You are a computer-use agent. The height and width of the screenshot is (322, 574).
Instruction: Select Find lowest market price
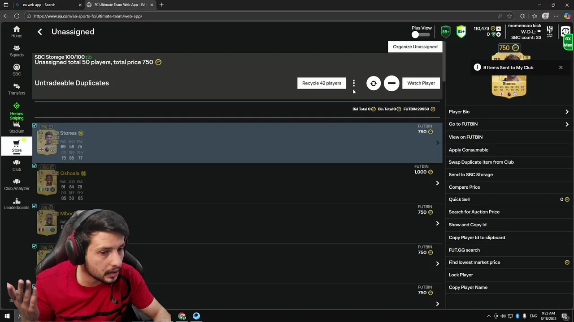pyautogui.click(x=509, y=262)
